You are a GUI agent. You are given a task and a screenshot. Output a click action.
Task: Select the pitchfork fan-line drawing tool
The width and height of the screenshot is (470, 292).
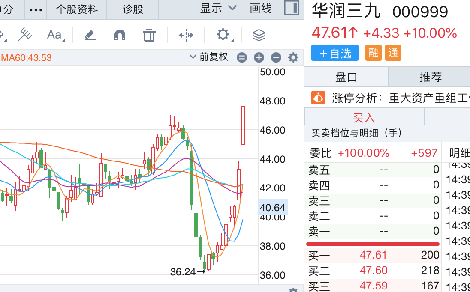pyautogui.click(x=24, y=34)
